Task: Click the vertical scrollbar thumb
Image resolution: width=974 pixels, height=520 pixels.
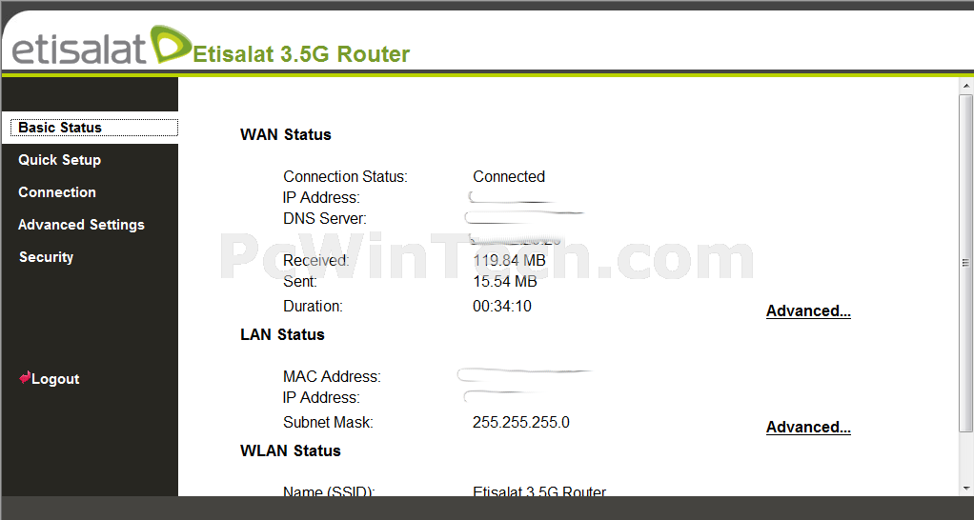Action: [x=966, y=263]
